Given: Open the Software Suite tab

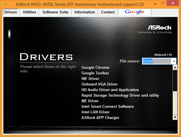Looking at the screenshot, I should pos(55,12).
